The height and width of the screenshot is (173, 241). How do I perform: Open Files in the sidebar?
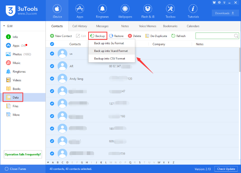12,106
